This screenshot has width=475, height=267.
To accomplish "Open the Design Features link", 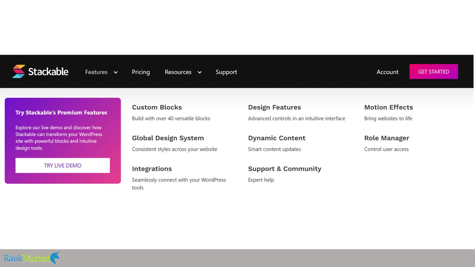I will tap(274, 107).
